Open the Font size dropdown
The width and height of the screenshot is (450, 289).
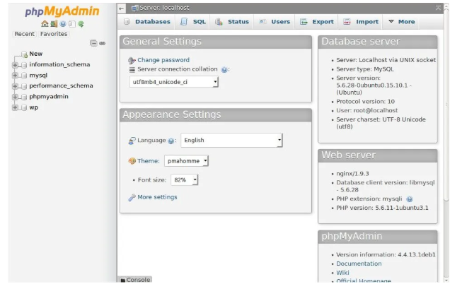point(185,180)
